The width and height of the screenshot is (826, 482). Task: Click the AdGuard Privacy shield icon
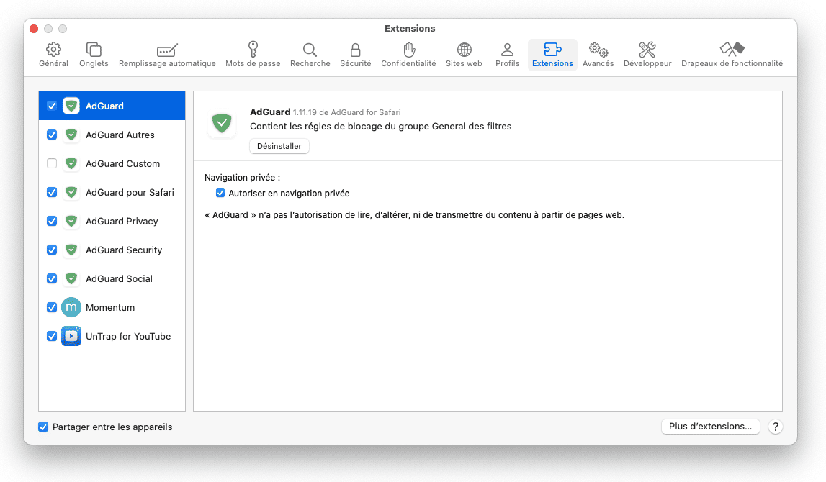[x=71, y=221]
